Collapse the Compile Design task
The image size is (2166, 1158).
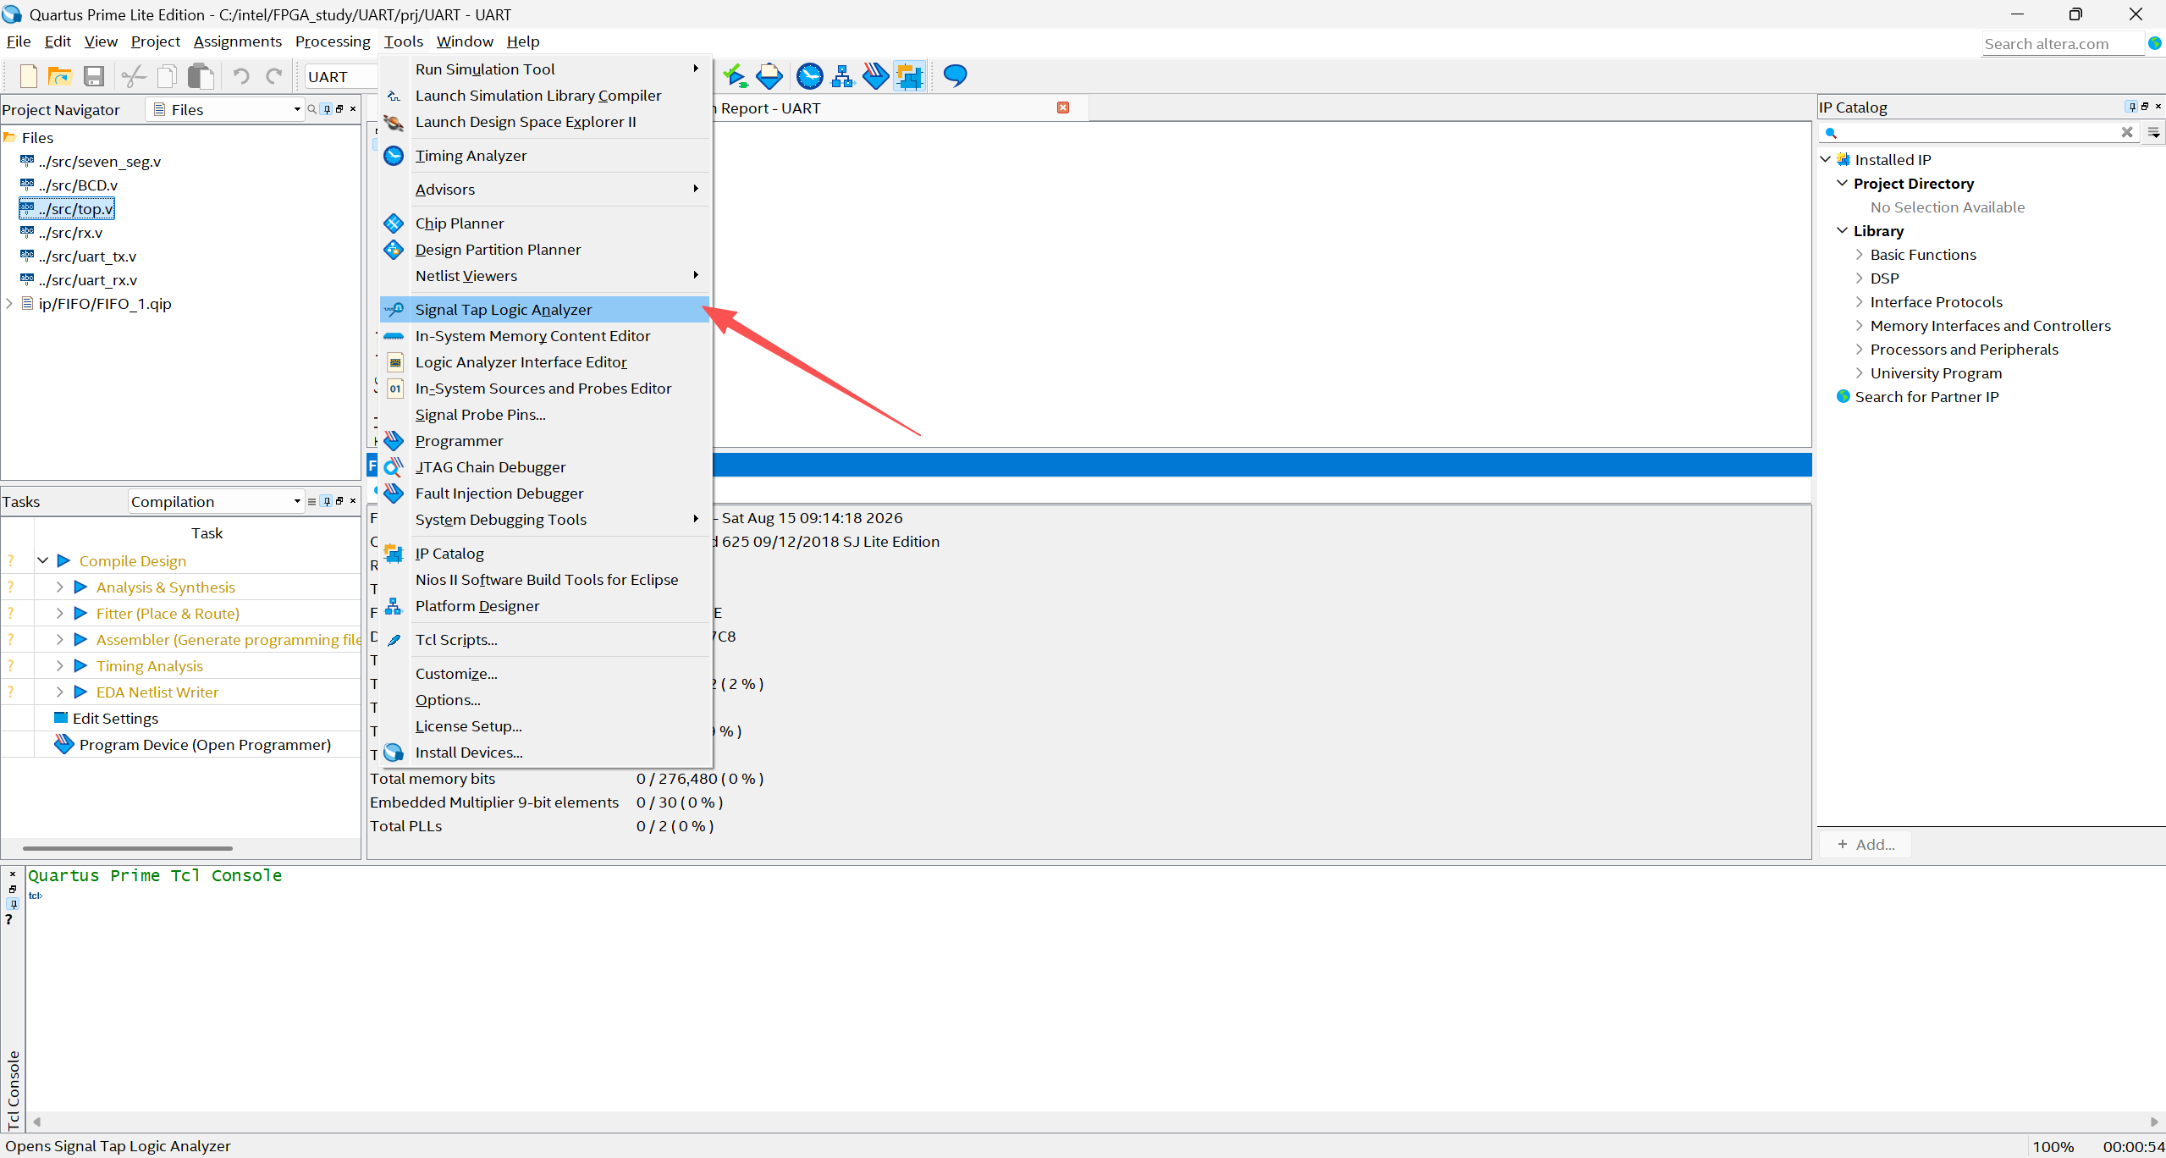pyautogui.click(x=42, y=560)
